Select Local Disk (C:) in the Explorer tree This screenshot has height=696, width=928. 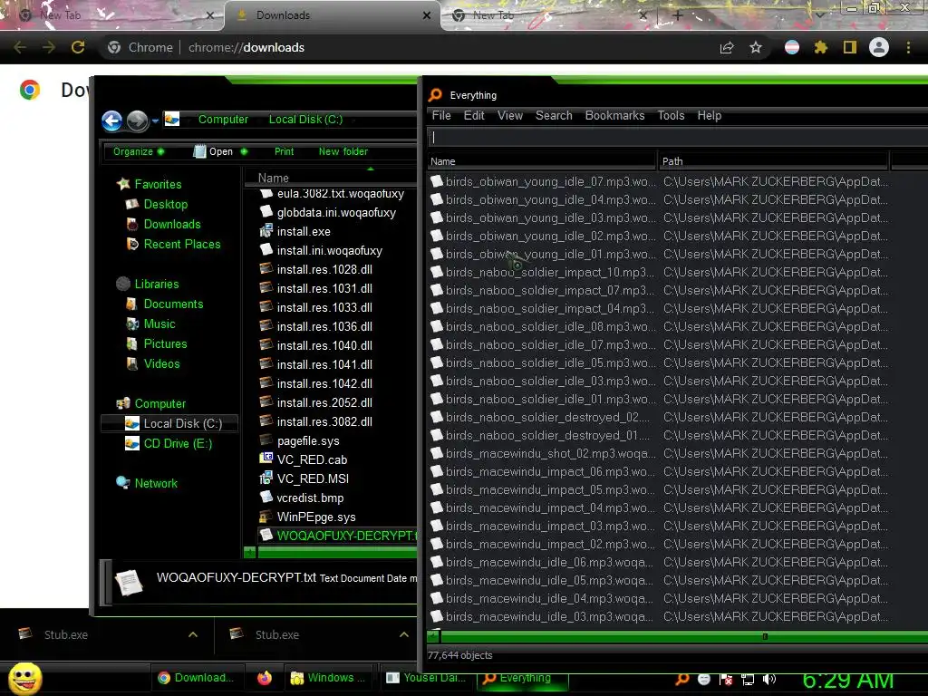pyautogui.click(x=170, y=423)
